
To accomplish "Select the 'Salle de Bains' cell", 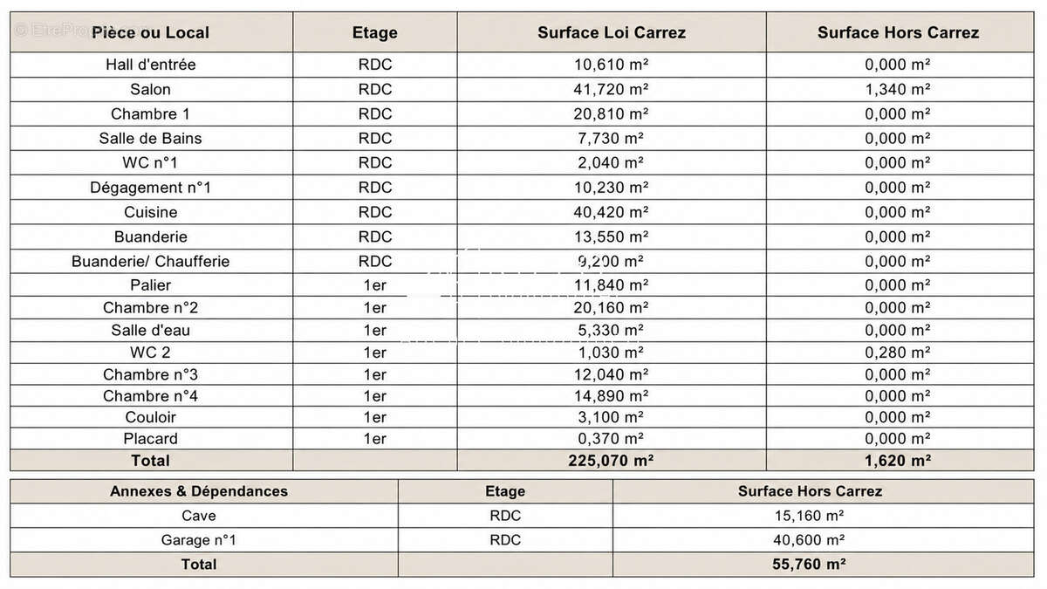I will tap(150, 138).
